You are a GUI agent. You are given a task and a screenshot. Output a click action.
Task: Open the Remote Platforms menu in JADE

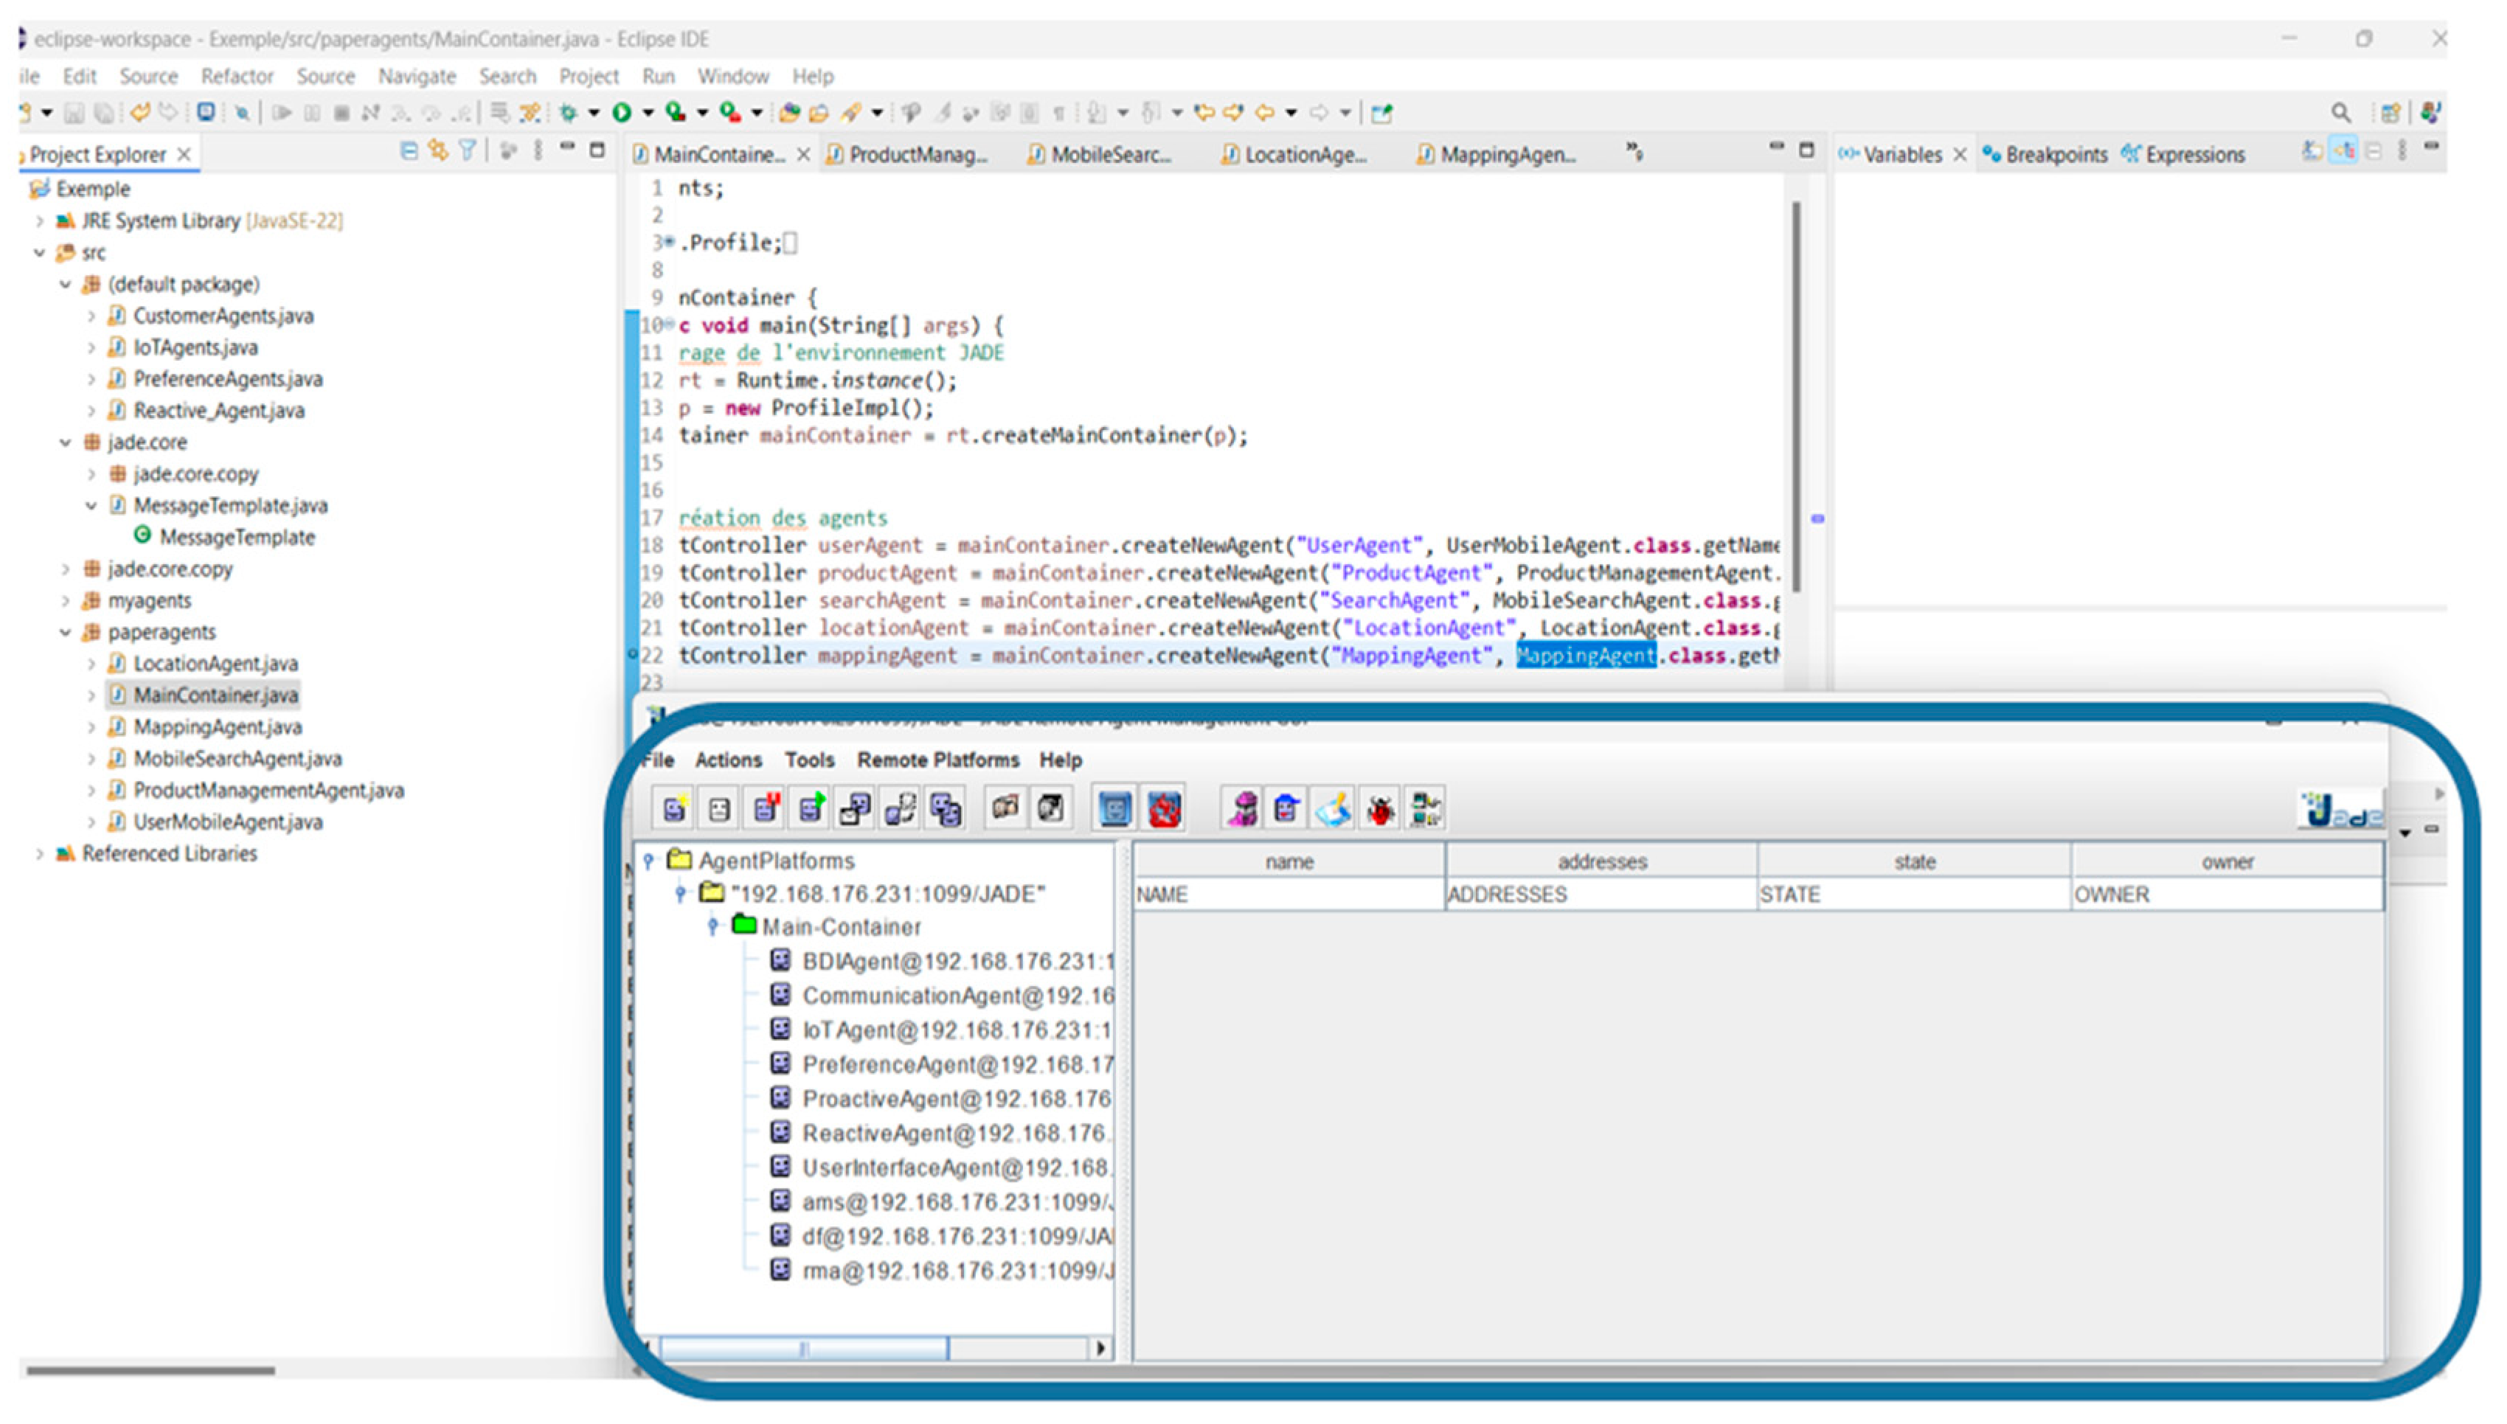pos(937,760)
